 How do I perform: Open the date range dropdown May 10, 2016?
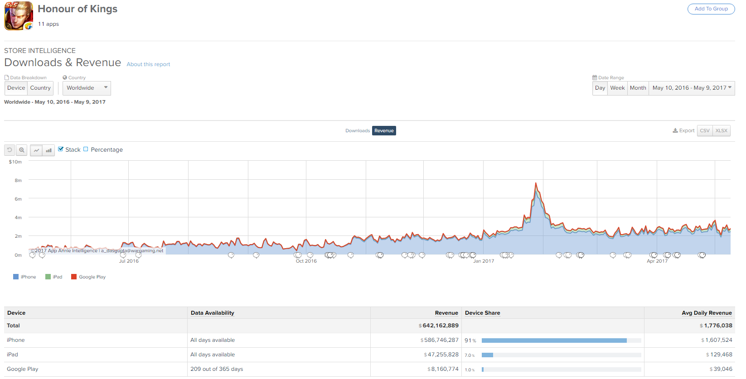692,88
